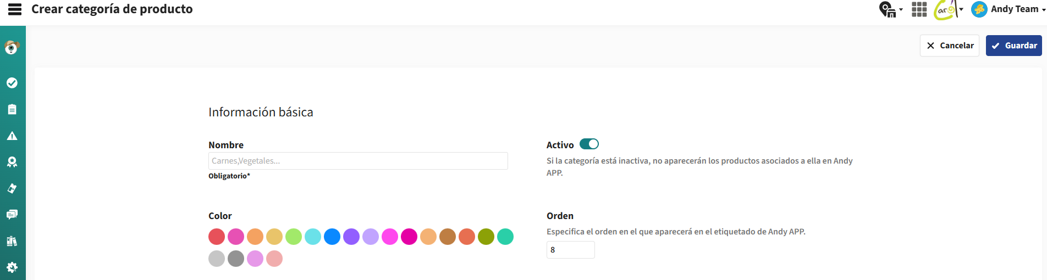1047x280 pixels.
Task: Open the warning triangle sidebar icon
Action: point(12,136)
